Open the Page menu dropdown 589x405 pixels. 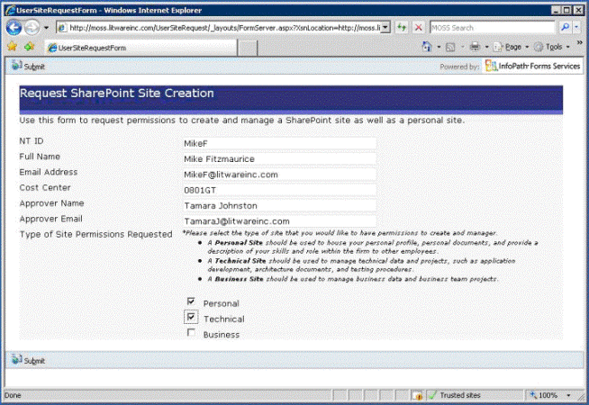pyautogui.click(x=512, y=46)
